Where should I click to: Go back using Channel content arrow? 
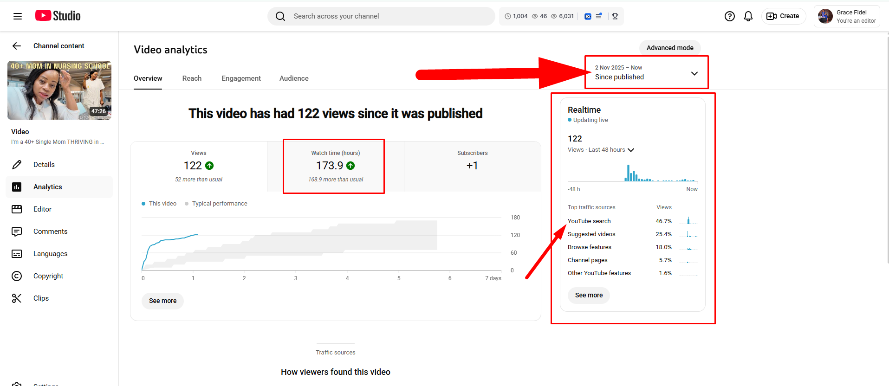pos(17,46)
